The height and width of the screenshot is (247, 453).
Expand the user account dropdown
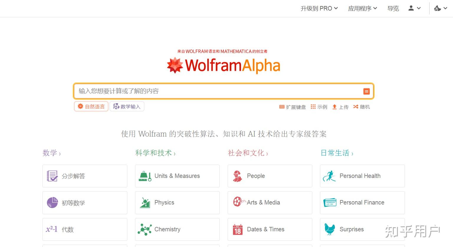414,8
